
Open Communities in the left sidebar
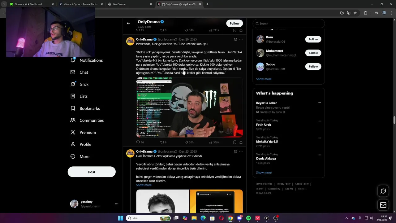[x=87, y=120]
